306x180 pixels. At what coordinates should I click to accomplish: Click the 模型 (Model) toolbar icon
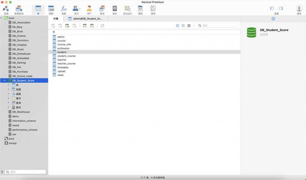(140, 10)
